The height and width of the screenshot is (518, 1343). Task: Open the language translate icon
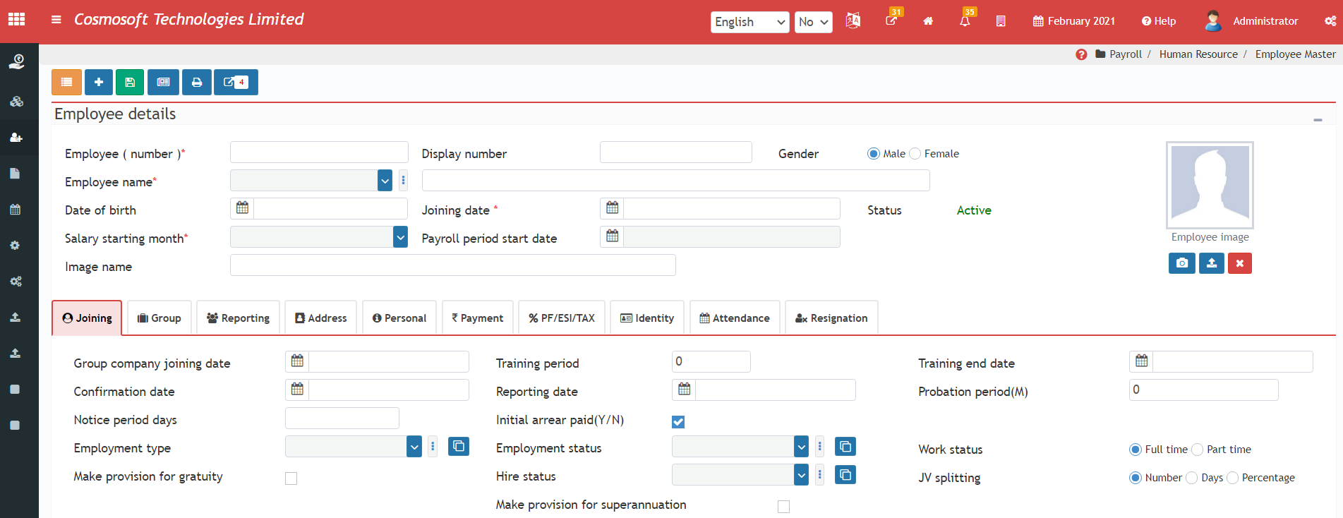coord(853,20)
